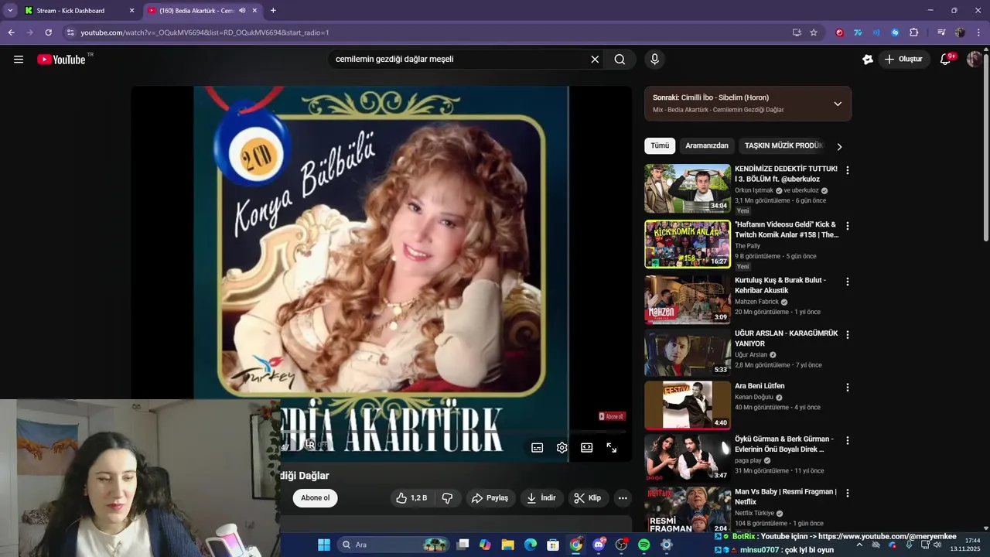Download the video via İndir
The width and height of the screenshot is (990, 557).
pos(541,498)
